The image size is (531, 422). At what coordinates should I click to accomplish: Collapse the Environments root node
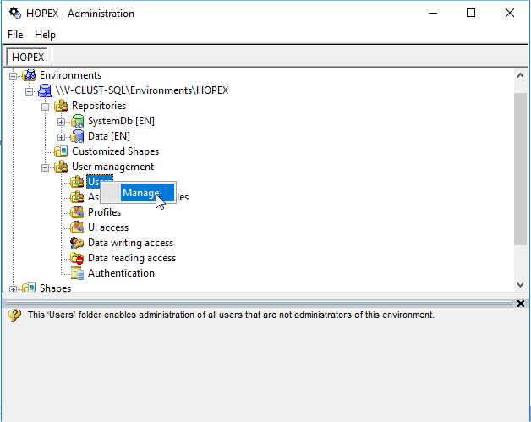tap(14, 75)
